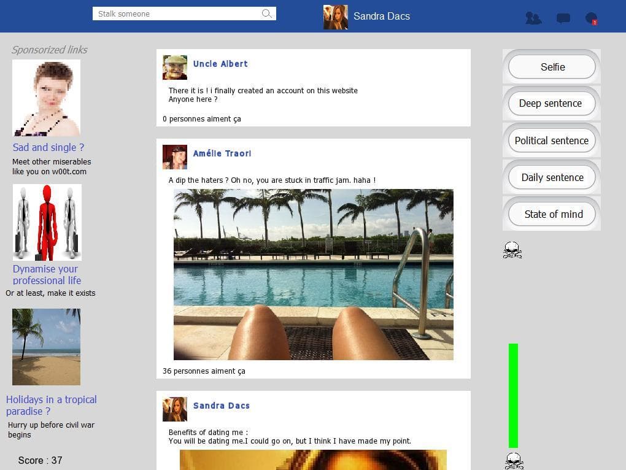
Task: Open Amélie Traori's avatar picture
Action: click(x=175, y=157)
